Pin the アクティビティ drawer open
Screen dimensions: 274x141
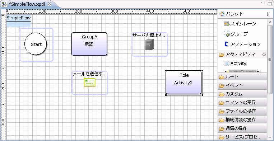(x=264, y=55)
